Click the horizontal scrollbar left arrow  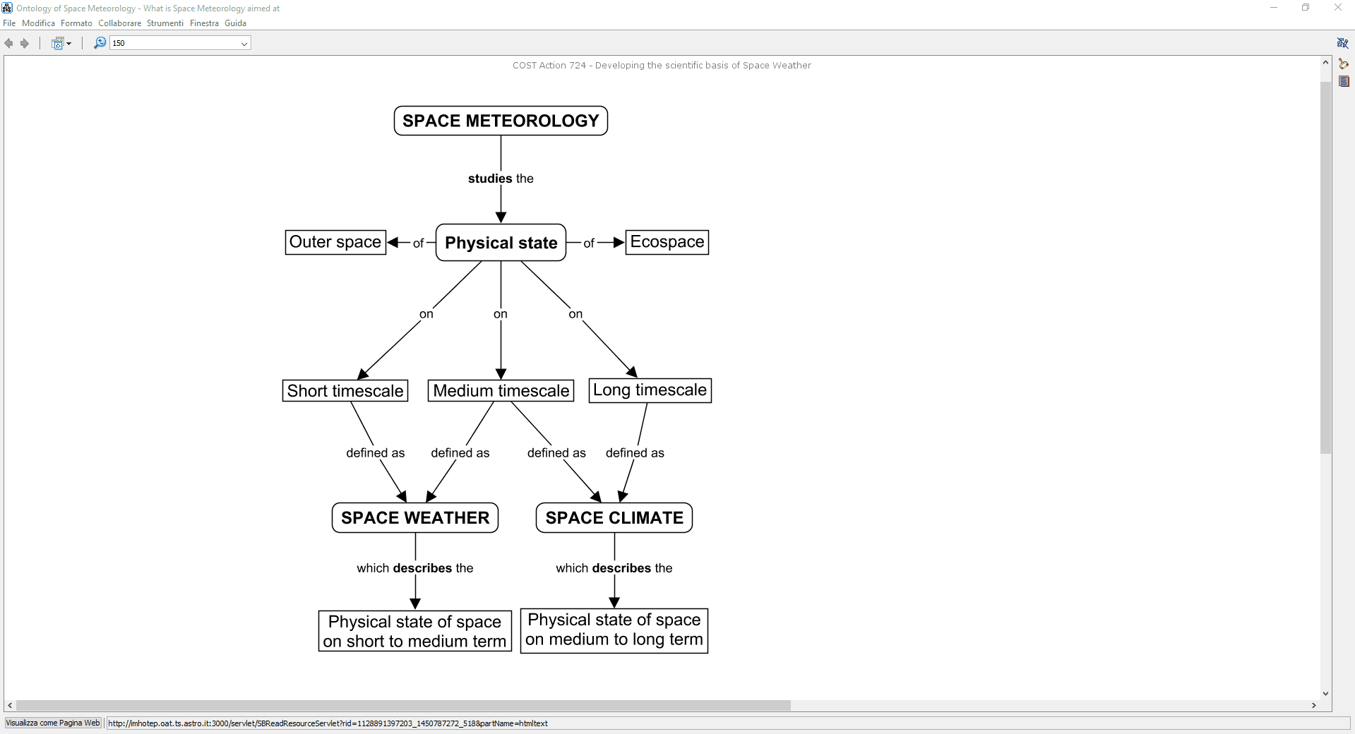pyautogui.click(x=10, y=705)
